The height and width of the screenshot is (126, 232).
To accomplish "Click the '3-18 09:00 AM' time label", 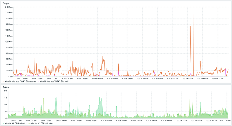I will pos(172,78).
